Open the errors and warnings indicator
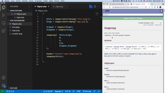The height and width of the screenshot is (93, 165). [x=10, y=91]
